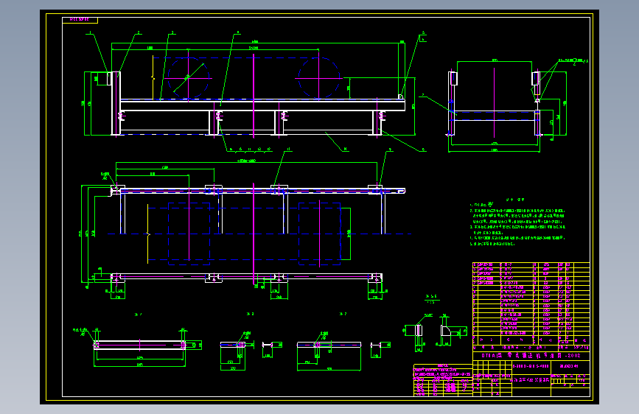Click the "-2002" text in the title block
639x414 pixels.
pyautogui.click(x=572, y=355)
